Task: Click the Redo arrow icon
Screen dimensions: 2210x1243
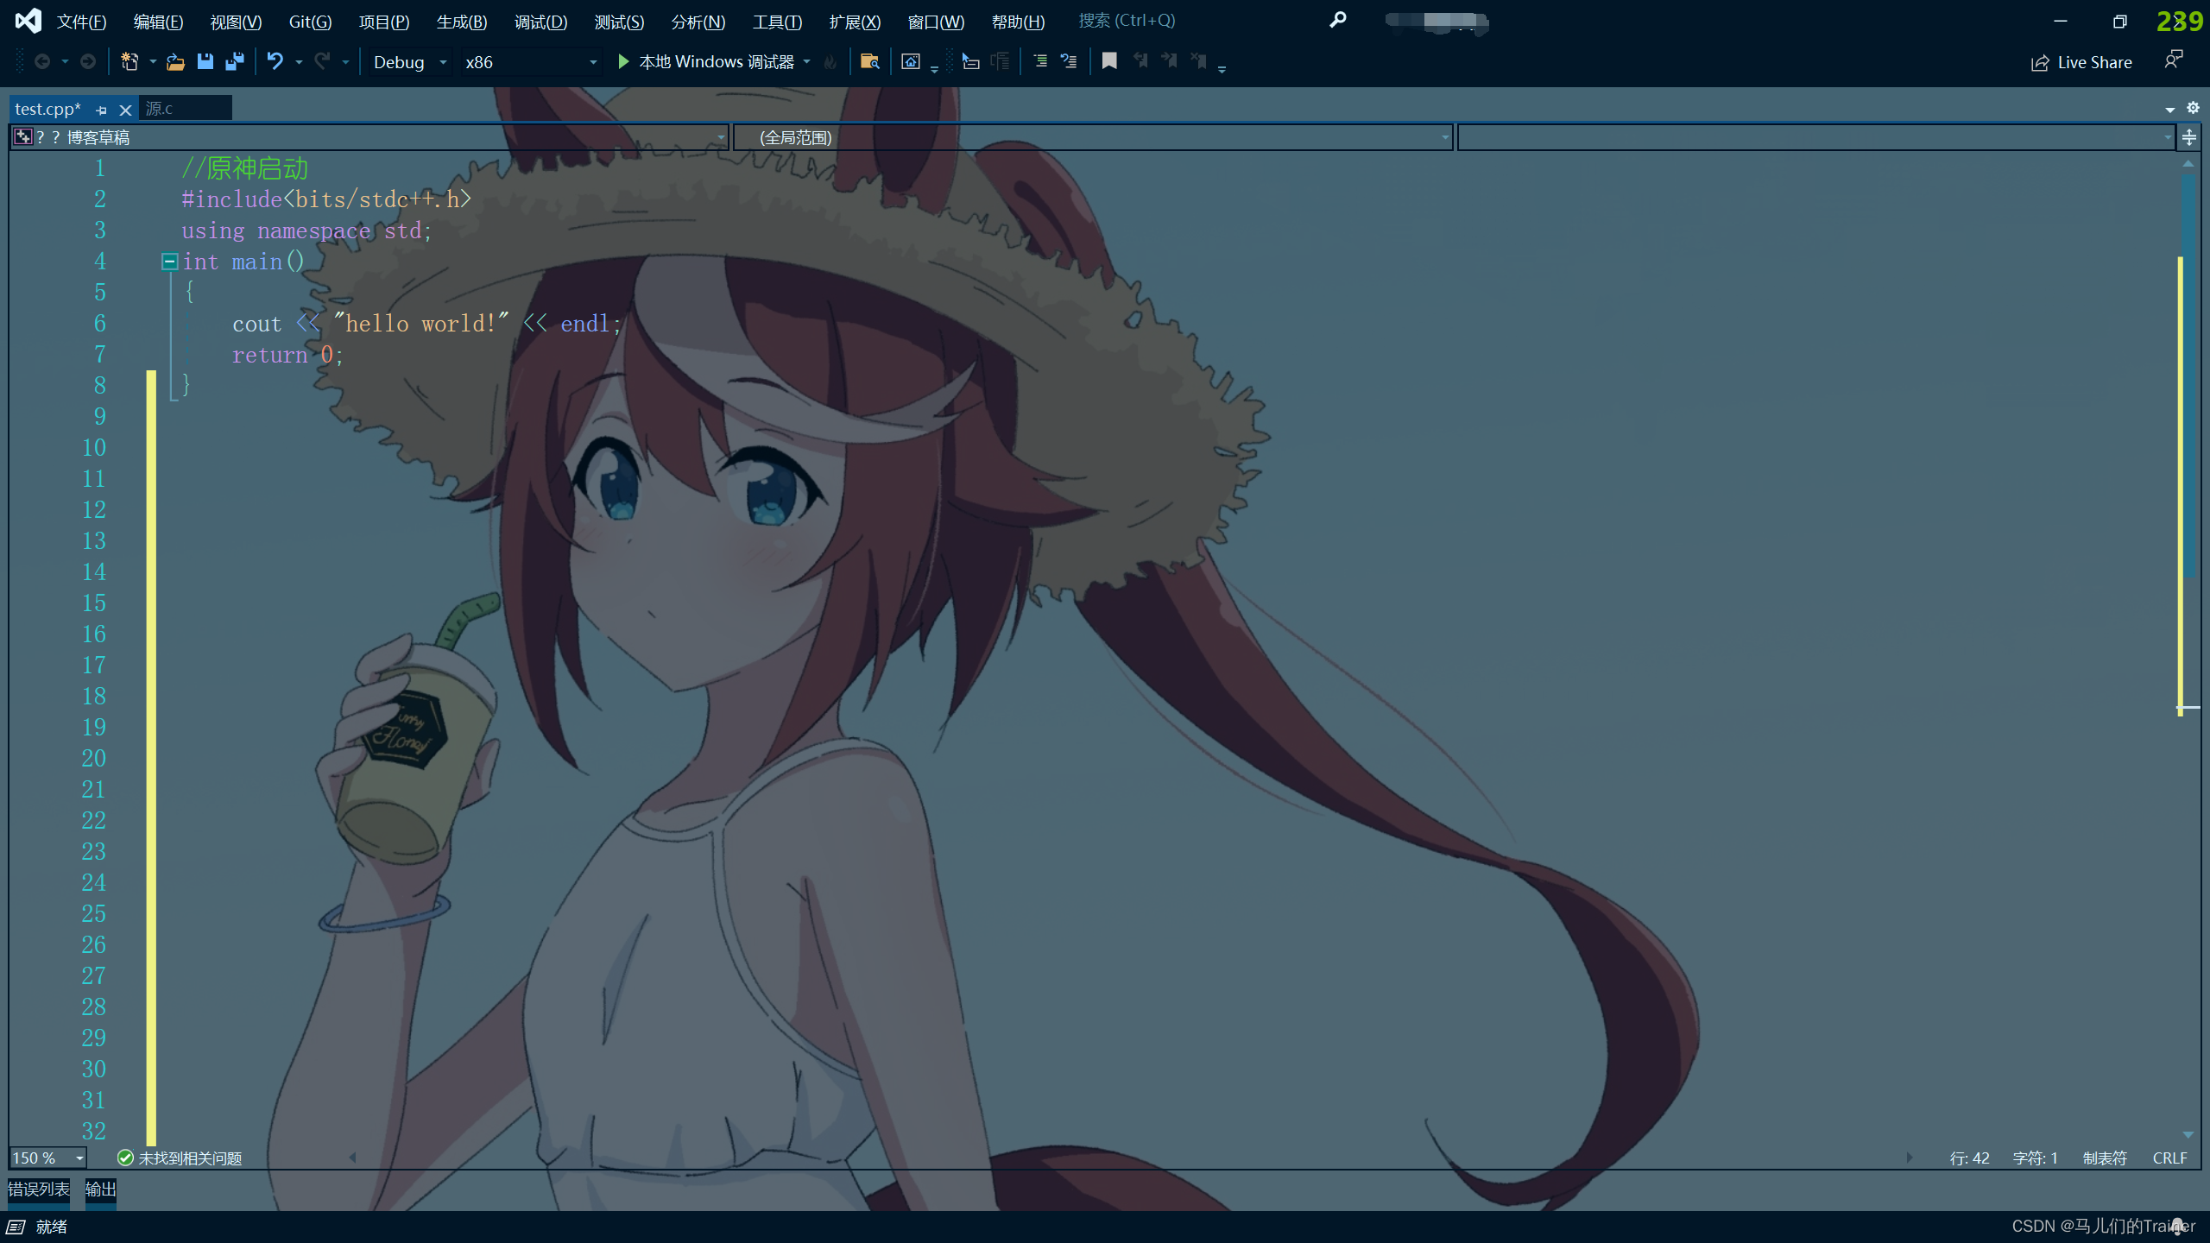Action: point(322,61)
